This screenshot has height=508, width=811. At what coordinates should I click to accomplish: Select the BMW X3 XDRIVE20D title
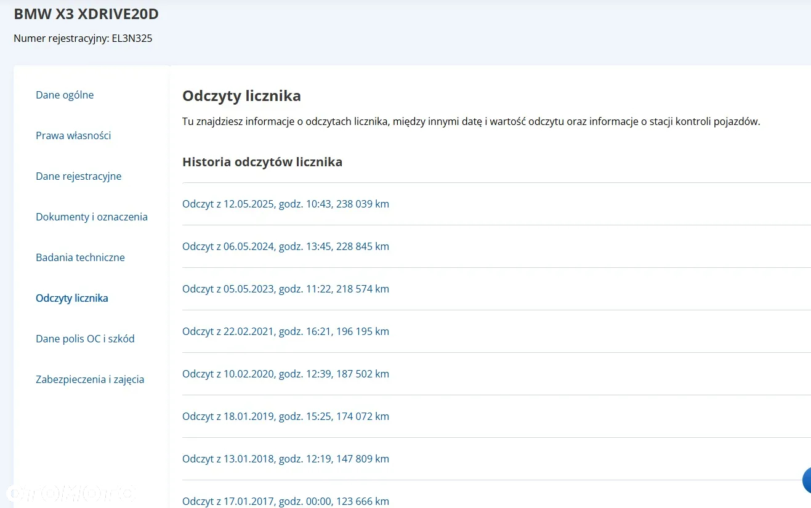pos(86,14)
